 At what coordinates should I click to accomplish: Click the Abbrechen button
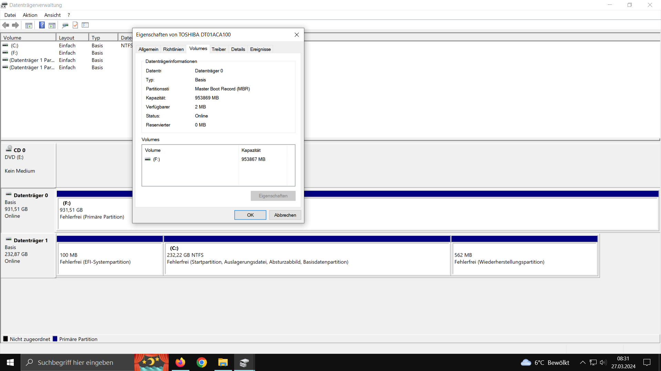285,215
